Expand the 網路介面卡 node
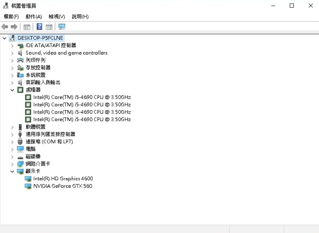The height and width of the screenshot is (233, 319). [12, 164]
